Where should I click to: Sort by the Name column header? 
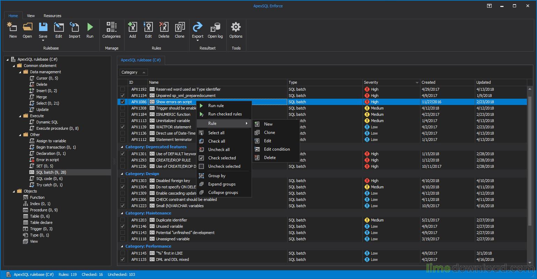pyautogui.click(x=217, y=83)
